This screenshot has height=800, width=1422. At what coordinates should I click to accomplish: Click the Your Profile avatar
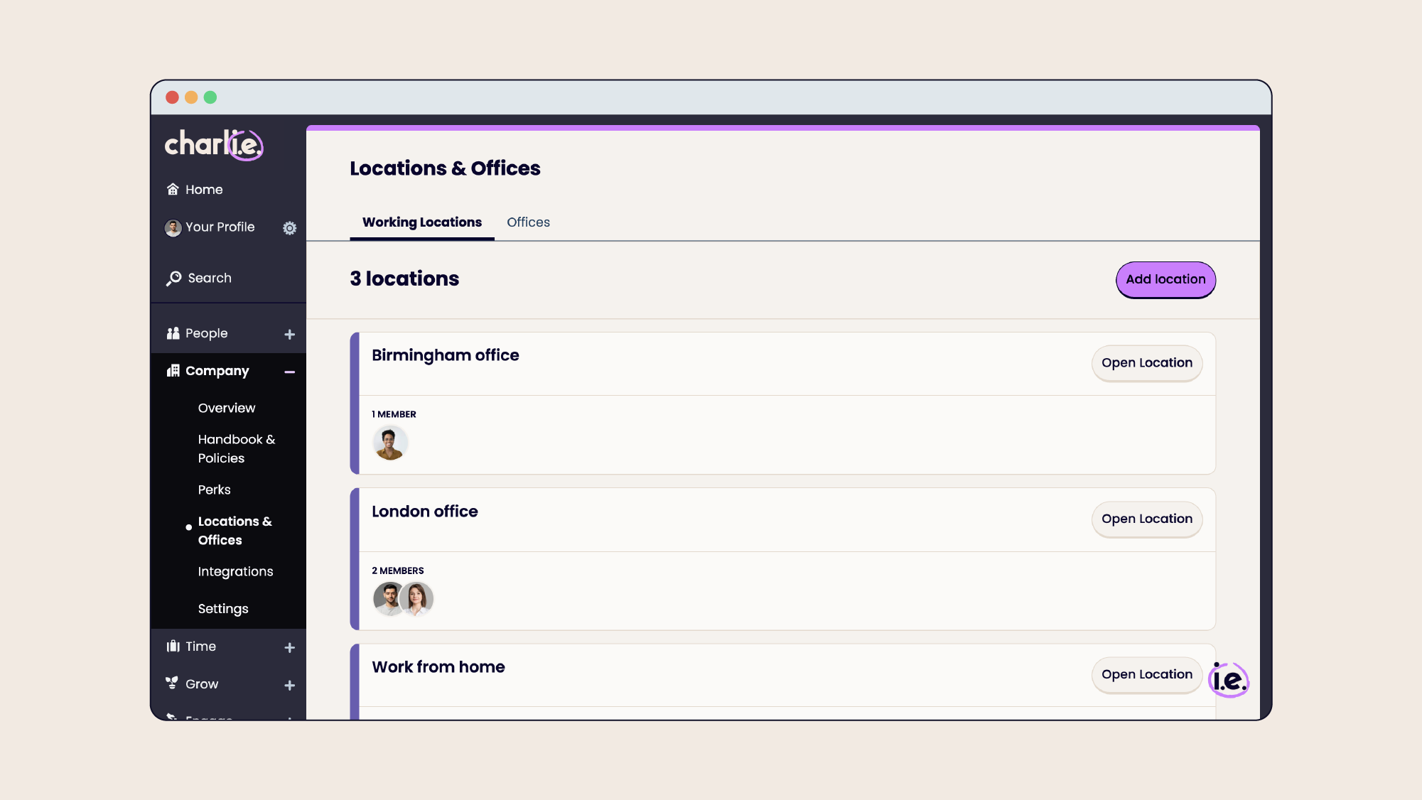coord(173,227)
